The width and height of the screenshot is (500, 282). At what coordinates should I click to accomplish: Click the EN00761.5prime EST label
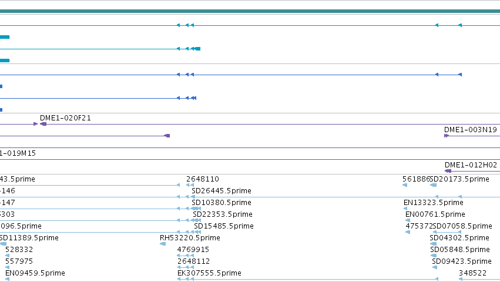coord(435,214)
